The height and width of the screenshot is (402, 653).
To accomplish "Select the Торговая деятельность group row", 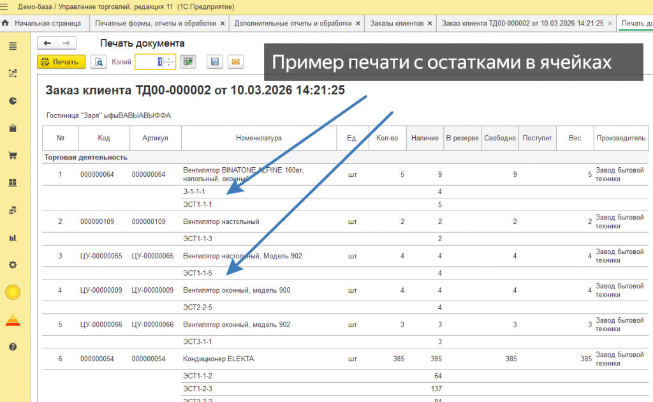I will tap(345, 158).
